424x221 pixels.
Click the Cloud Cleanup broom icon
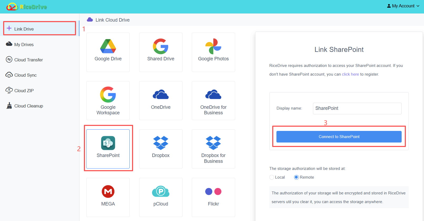pyautogui.click(x=9, y=106)
